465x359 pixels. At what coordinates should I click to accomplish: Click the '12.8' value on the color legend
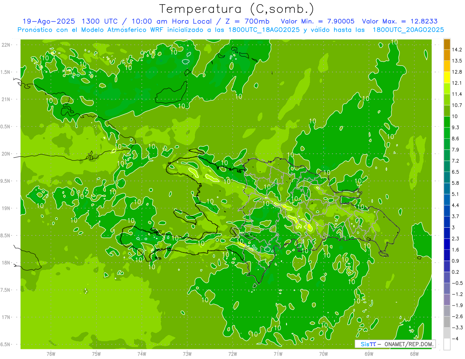[x=457, y=72]
